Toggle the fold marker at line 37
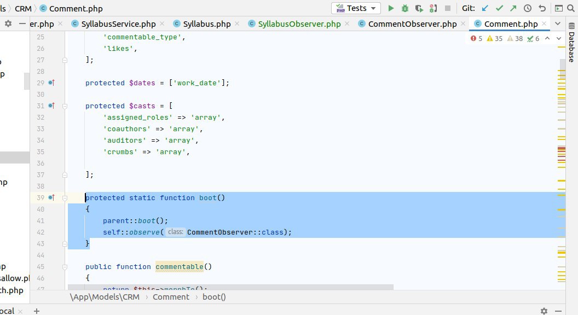Image resolution: width=578 pixels, height=315 pixels. 65,174
